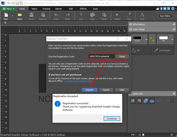Viewport: 177px width, 137px height.
Task: Select the Eyedropper tool
Action: pos(163,50)
